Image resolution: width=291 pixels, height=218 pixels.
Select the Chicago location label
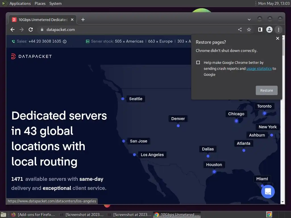pos(236,114)
